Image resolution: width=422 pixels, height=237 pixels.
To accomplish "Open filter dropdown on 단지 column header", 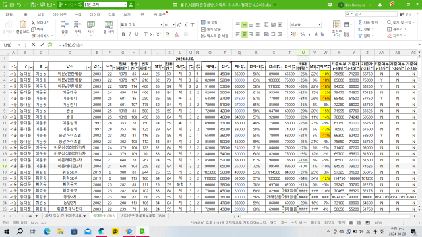I will (88, 68).
